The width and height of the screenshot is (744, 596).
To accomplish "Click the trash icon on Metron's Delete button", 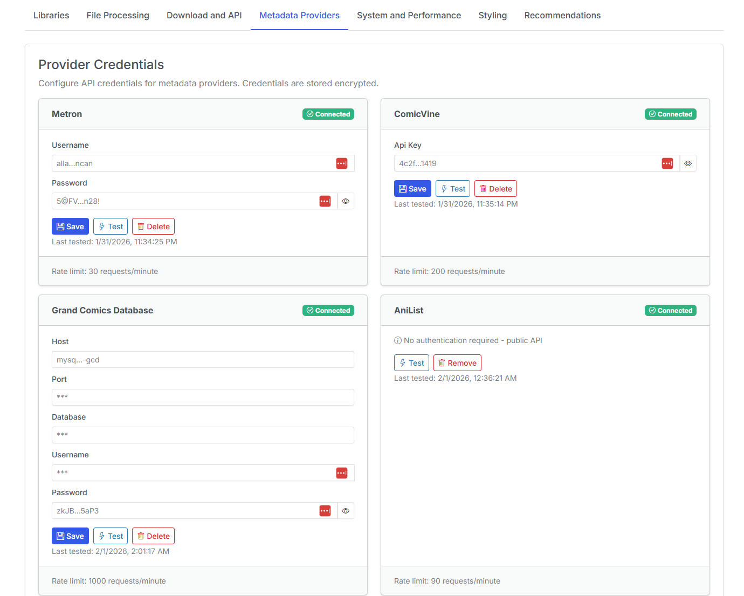I will pos(141,226).
